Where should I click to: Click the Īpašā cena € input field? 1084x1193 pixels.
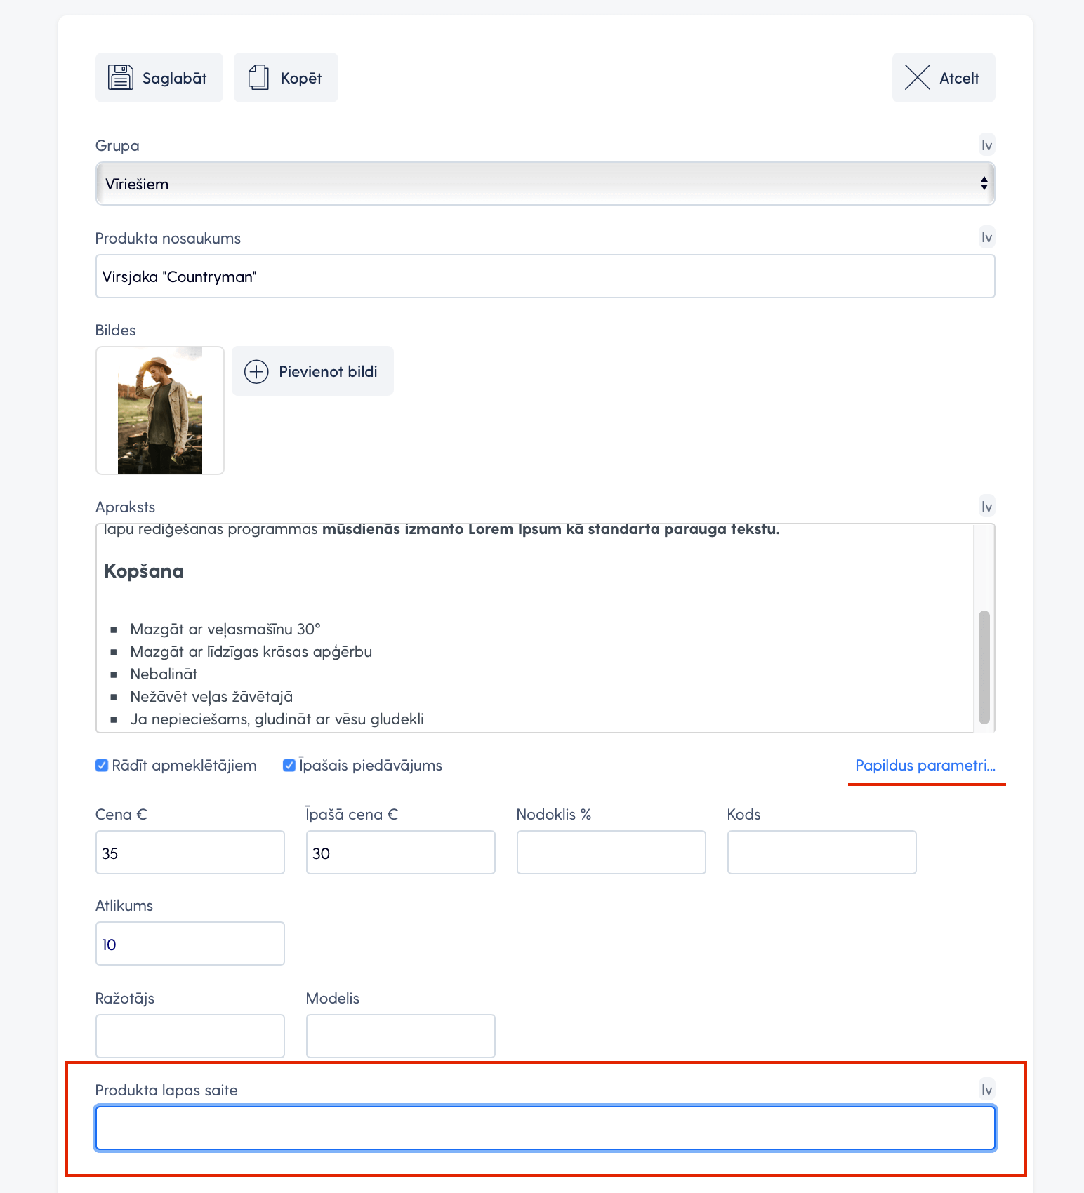401,853
